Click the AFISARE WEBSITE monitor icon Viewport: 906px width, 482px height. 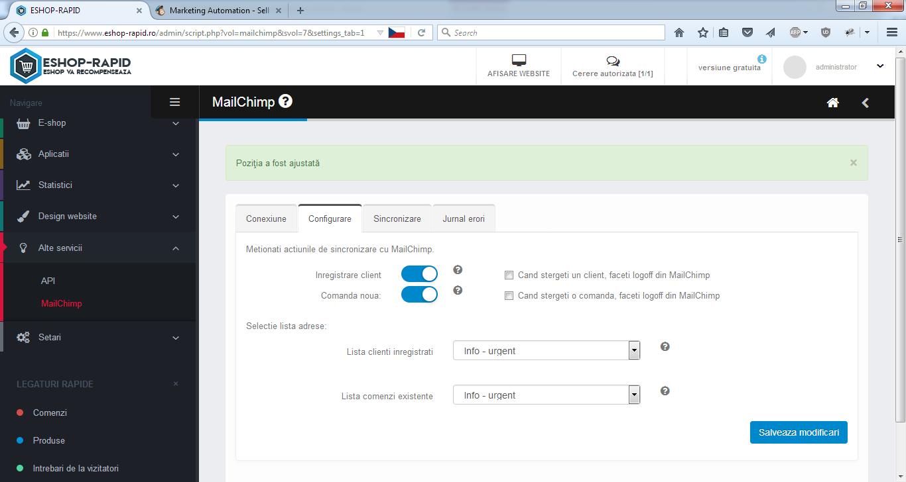519,60
